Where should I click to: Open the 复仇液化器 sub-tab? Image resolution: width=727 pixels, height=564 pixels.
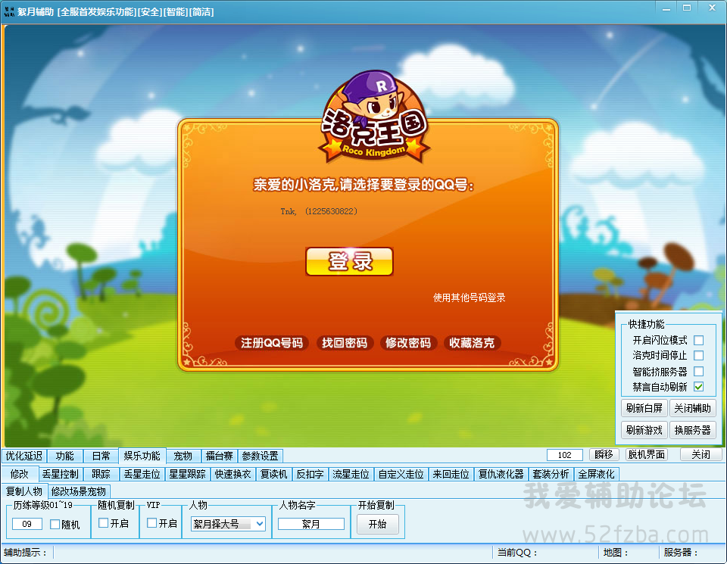(x=501, y=475)
